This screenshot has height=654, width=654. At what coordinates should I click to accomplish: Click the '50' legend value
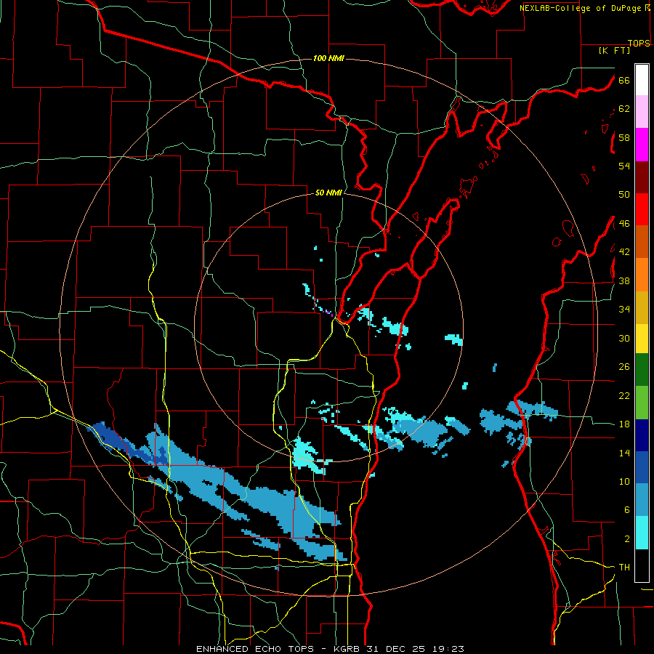click(x=624, y=195)
